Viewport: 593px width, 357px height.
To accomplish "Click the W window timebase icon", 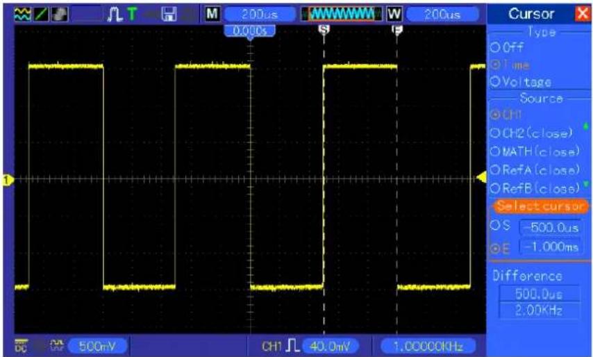I will point(394,15).
